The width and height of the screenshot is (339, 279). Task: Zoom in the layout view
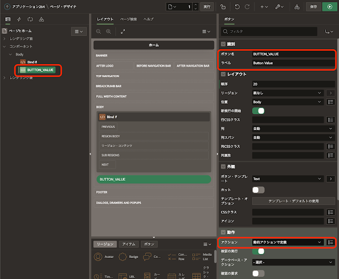(109, 32)
